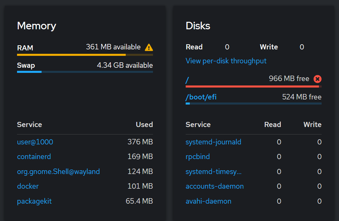Open avahi-daemon service details
This screenshot has width=339, height=221.
tap(209, 201)
